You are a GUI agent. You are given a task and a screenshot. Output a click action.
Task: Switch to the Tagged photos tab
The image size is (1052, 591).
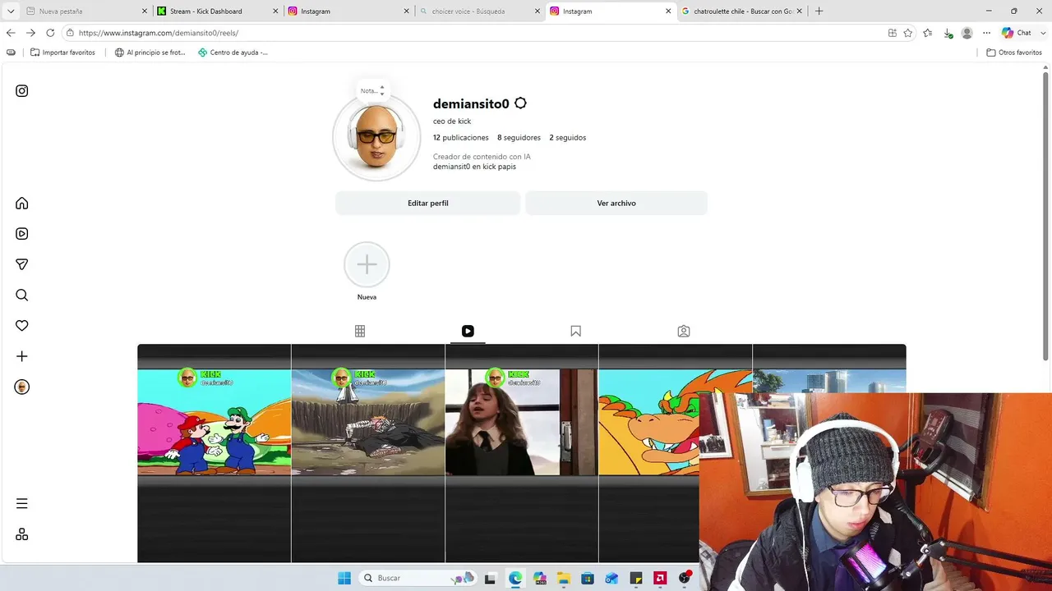684,332
